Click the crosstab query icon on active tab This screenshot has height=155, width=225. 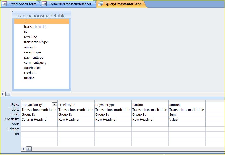tap(101, 4)
